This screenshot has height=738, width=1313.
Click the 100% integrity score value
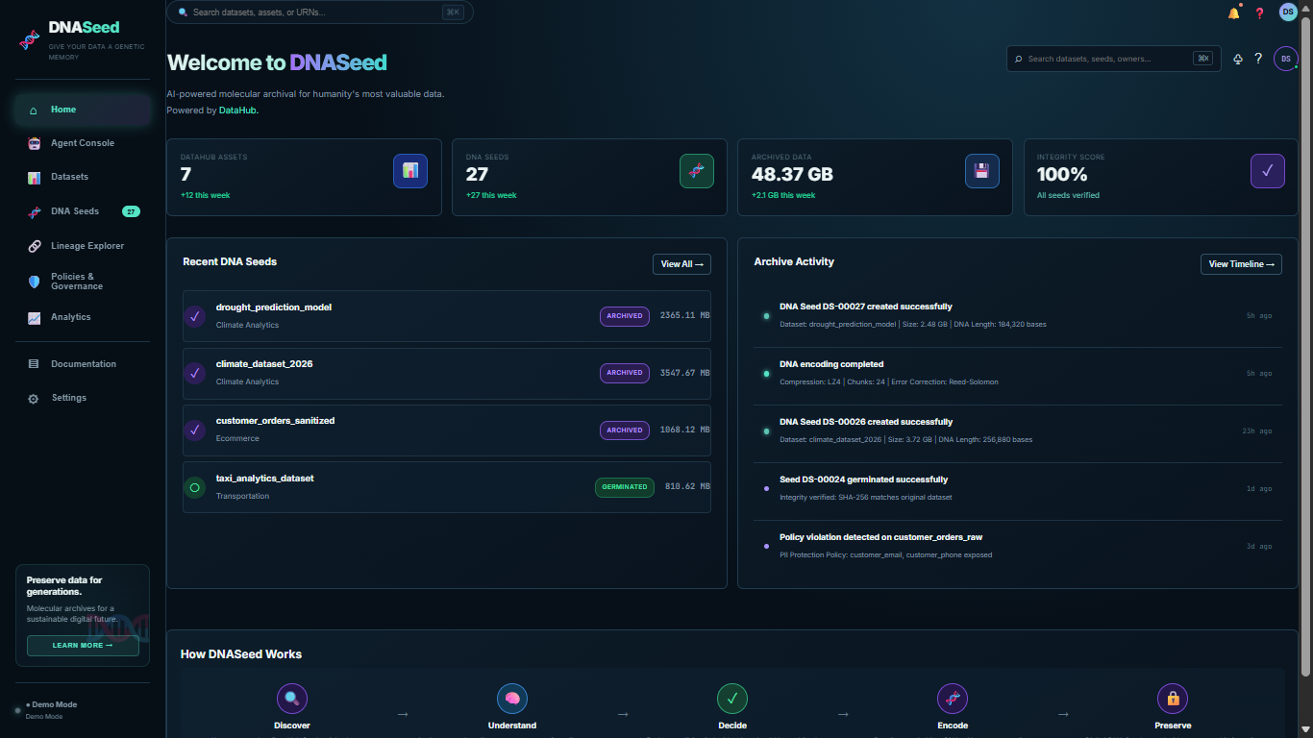point(1062,175)
